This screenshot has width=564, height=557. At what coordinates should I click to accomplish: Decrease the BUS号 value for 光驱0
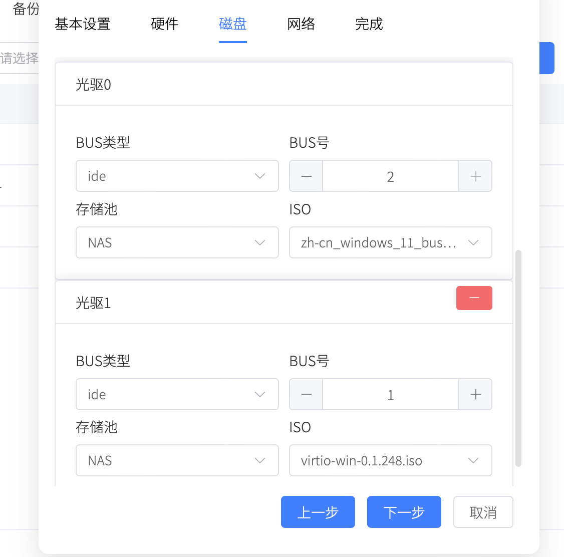pyautogui.click(x=306, y=176)
